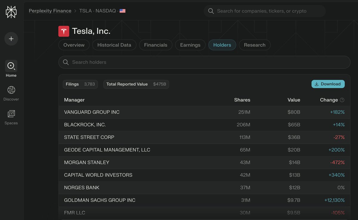Open the Historical Data tab

114,45
